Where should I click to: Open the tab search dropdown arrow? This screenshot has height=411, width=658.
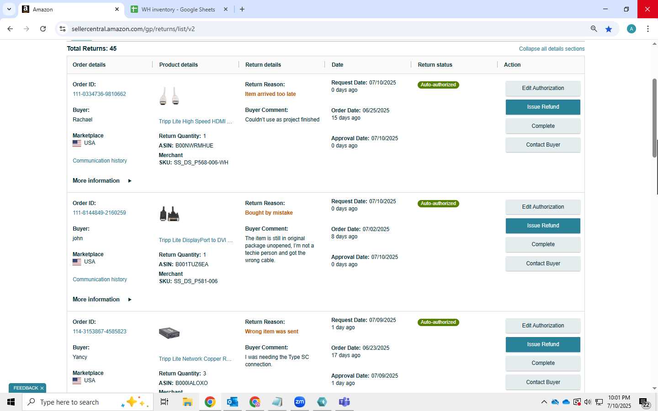point(9,9)
